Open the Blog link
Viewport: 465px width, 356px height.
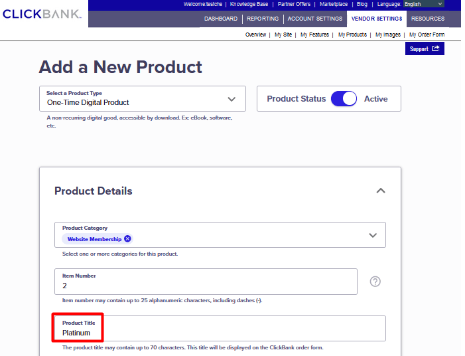pos(362,4)
